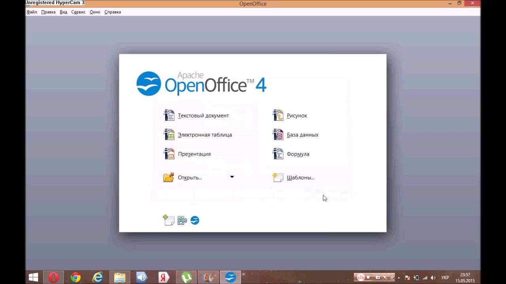Open the Windows Start button
The height and width of the screenshot is (284, 506).
pos(34,278)
